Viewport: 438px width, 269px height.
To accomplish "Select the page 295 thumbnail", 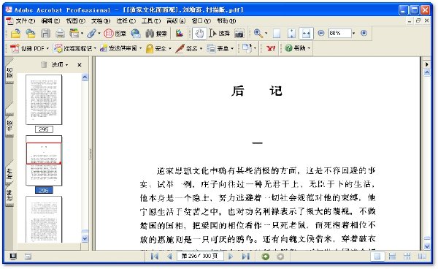I will coord(44,99).
